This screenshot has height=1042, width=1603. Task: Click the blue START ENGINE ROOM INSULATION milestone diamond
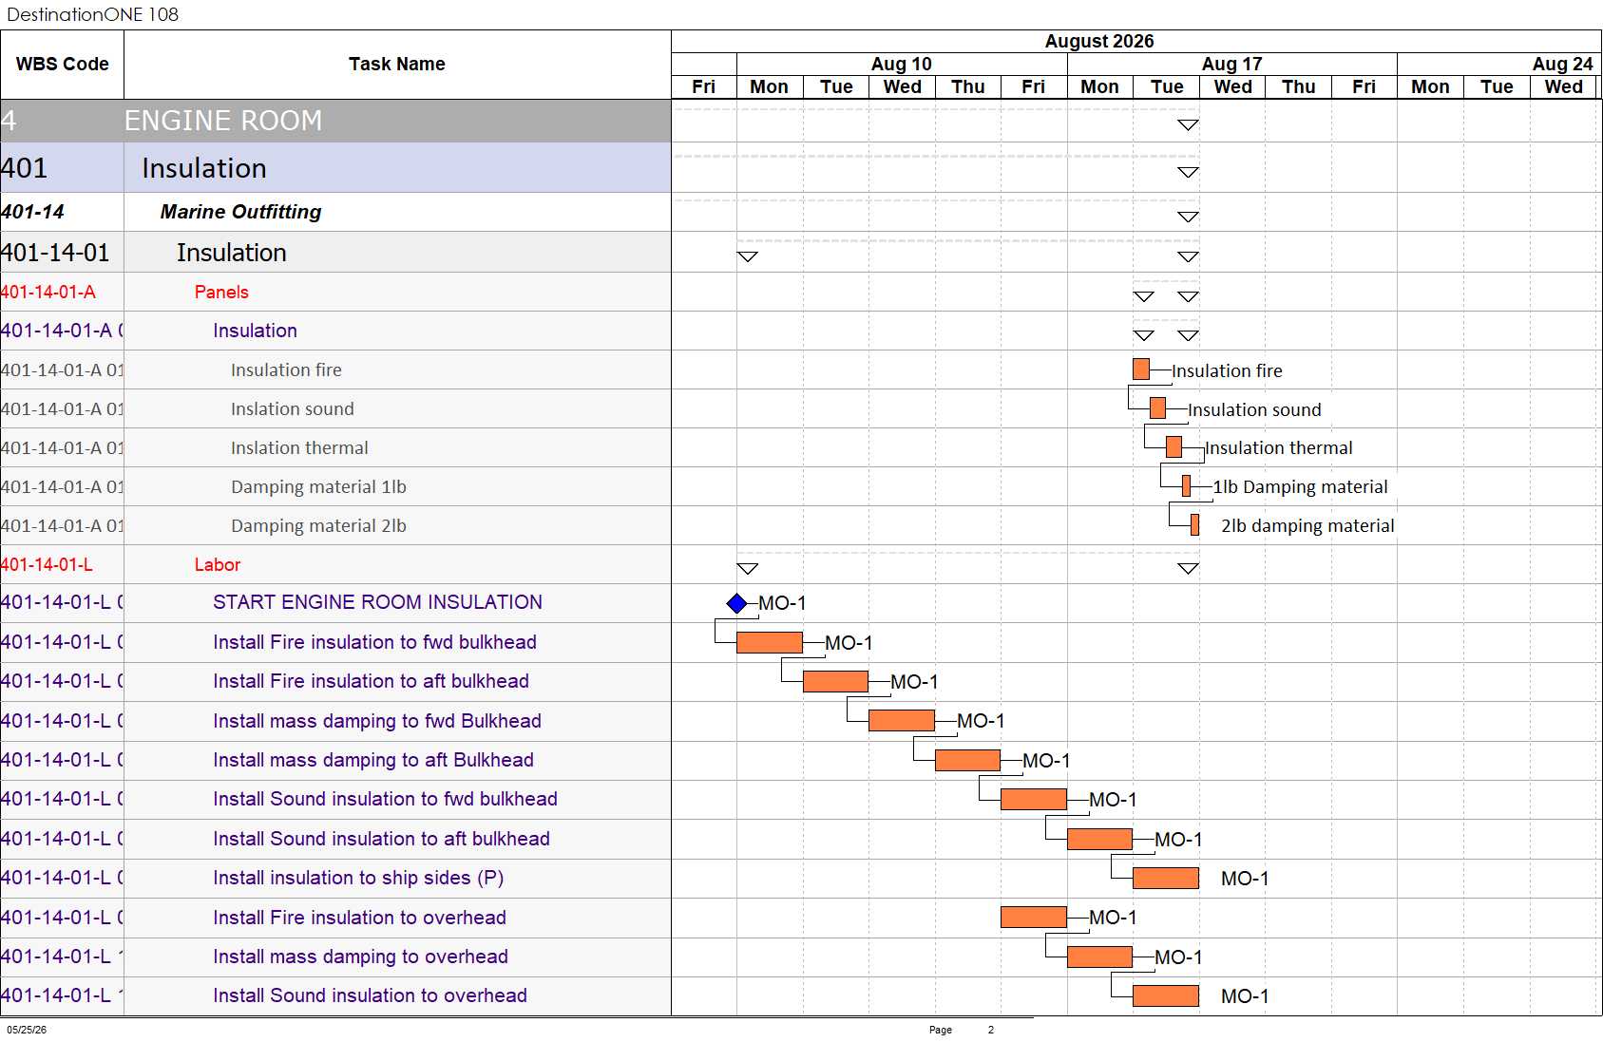click(x=736, y=603)
